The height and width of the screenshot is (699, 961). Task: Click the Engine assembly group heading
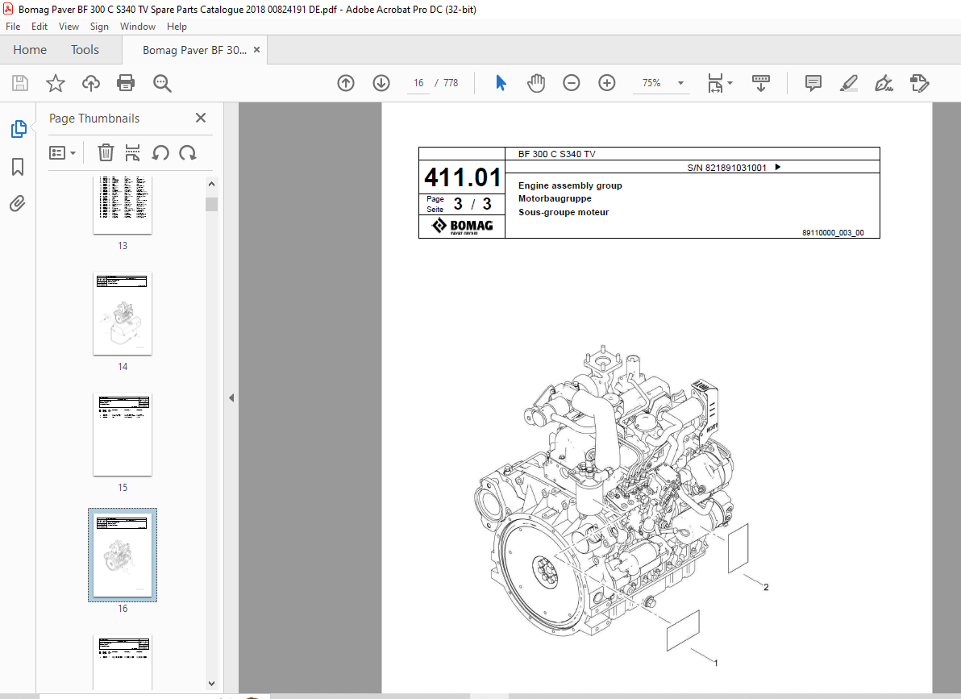click(570, 185)
